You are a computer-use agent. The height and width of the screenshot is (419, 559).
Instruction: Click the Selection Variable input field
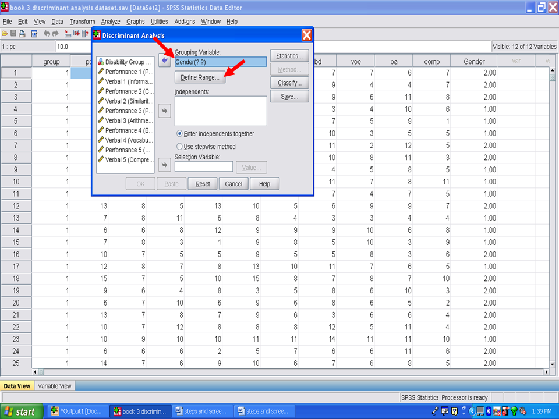tap(203, 167)
